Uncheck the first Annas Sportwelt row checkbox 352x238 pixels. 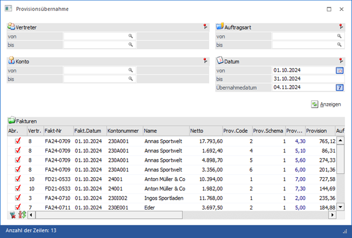[17, 141]
